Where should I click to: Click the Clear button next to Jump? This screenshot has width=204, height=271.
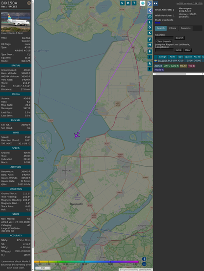click(x=187, y=50)
